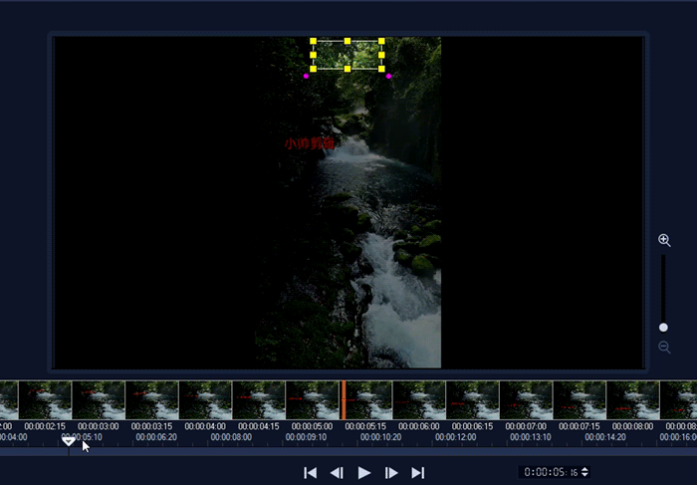This screenshot has height=485, width=697.
Task: Select the bottom-center yellow tracker handle
Action: pyautogui.click(x=348, y=69)
